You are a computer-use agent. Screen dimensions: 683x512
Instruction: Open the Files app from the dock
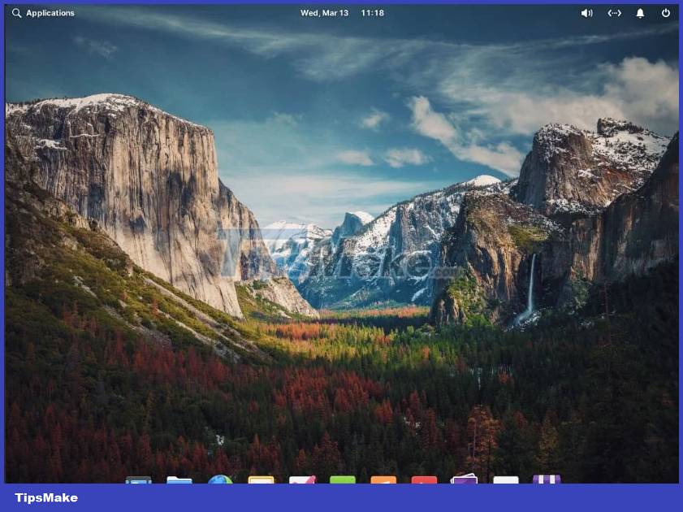179,479
